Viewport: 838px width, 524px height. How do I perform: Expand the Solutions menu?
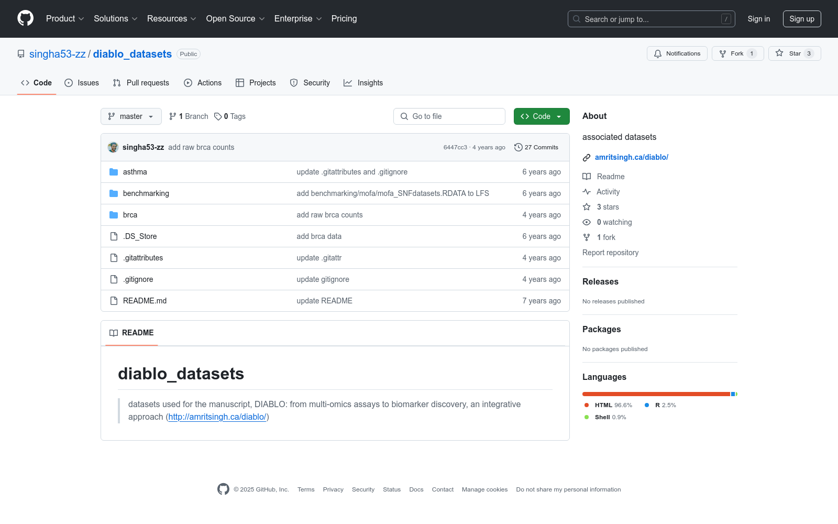[116, 18]
